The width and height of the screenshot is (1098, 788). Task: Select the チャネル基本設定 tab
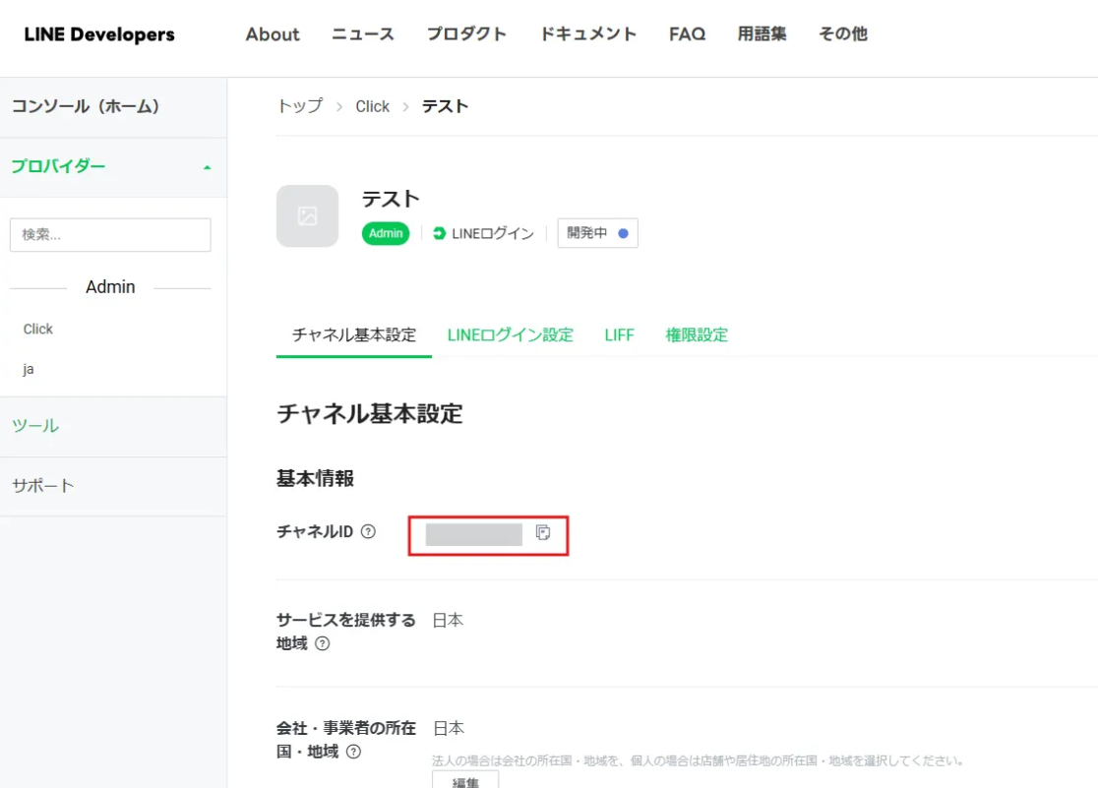tap(354, 335)
